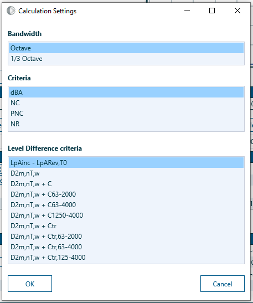Click the Calculation Settings app icon

pyautogui.click(x=11, y=11)
